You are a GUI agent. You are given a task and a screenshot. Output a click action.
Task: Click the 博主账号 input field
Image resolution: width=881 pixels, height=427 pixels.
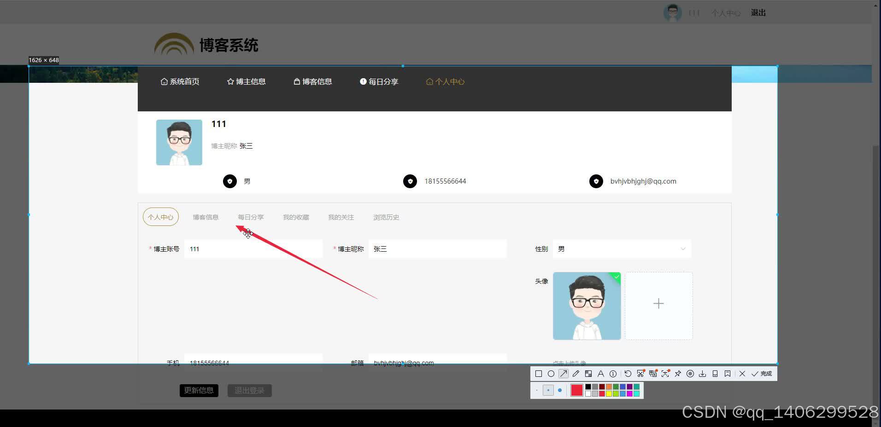pos(253,249)
